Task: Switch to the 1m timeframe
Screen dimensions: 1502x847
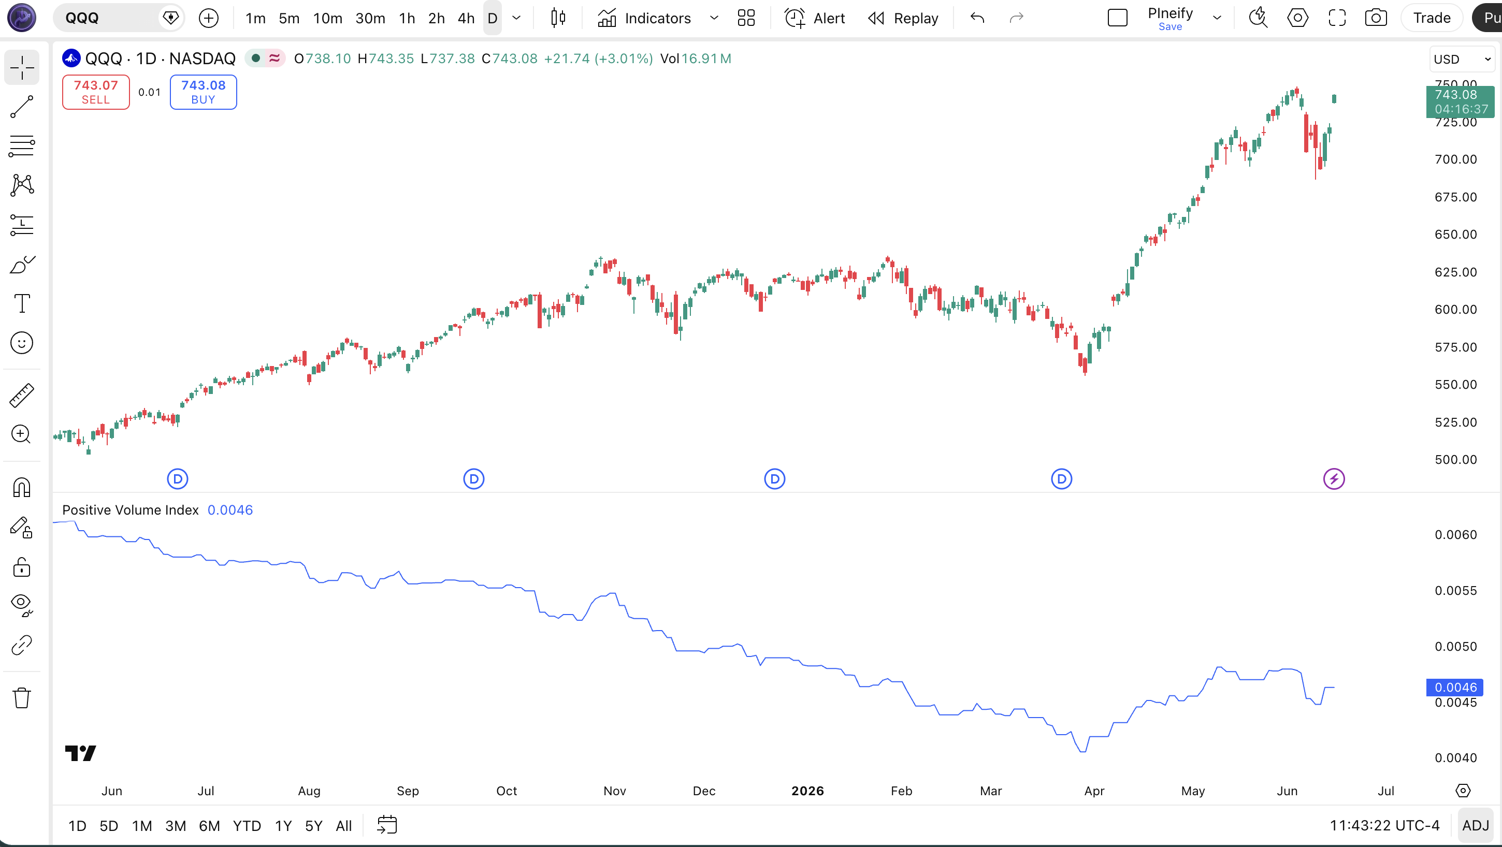Action: 255,18
